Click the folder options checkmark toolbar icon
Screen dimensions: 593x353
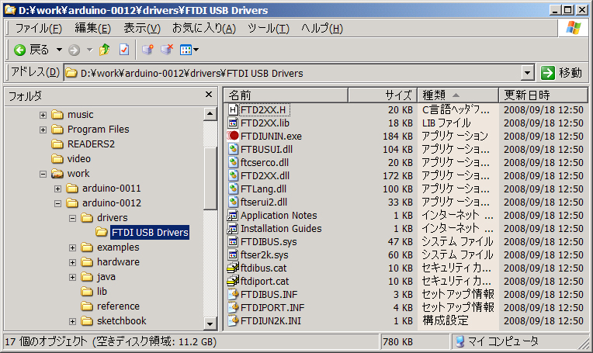point(124,50)
